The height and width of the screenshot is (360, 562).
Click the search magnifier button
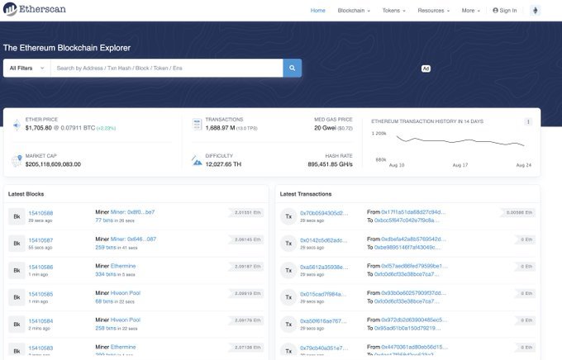292,68
